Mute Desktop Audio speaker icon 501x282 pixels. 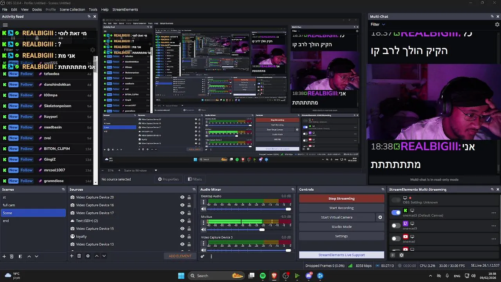pos(204,209)
